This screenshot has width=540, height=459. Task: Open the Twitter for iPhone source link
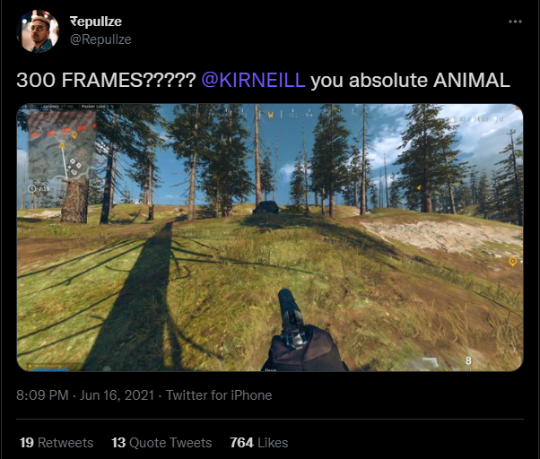tap(219, 395)
